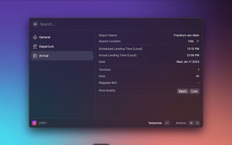This screenshot has height=145, width=232.
Task: Click the airplane icon next to General
Action: [x=35, y=37]
